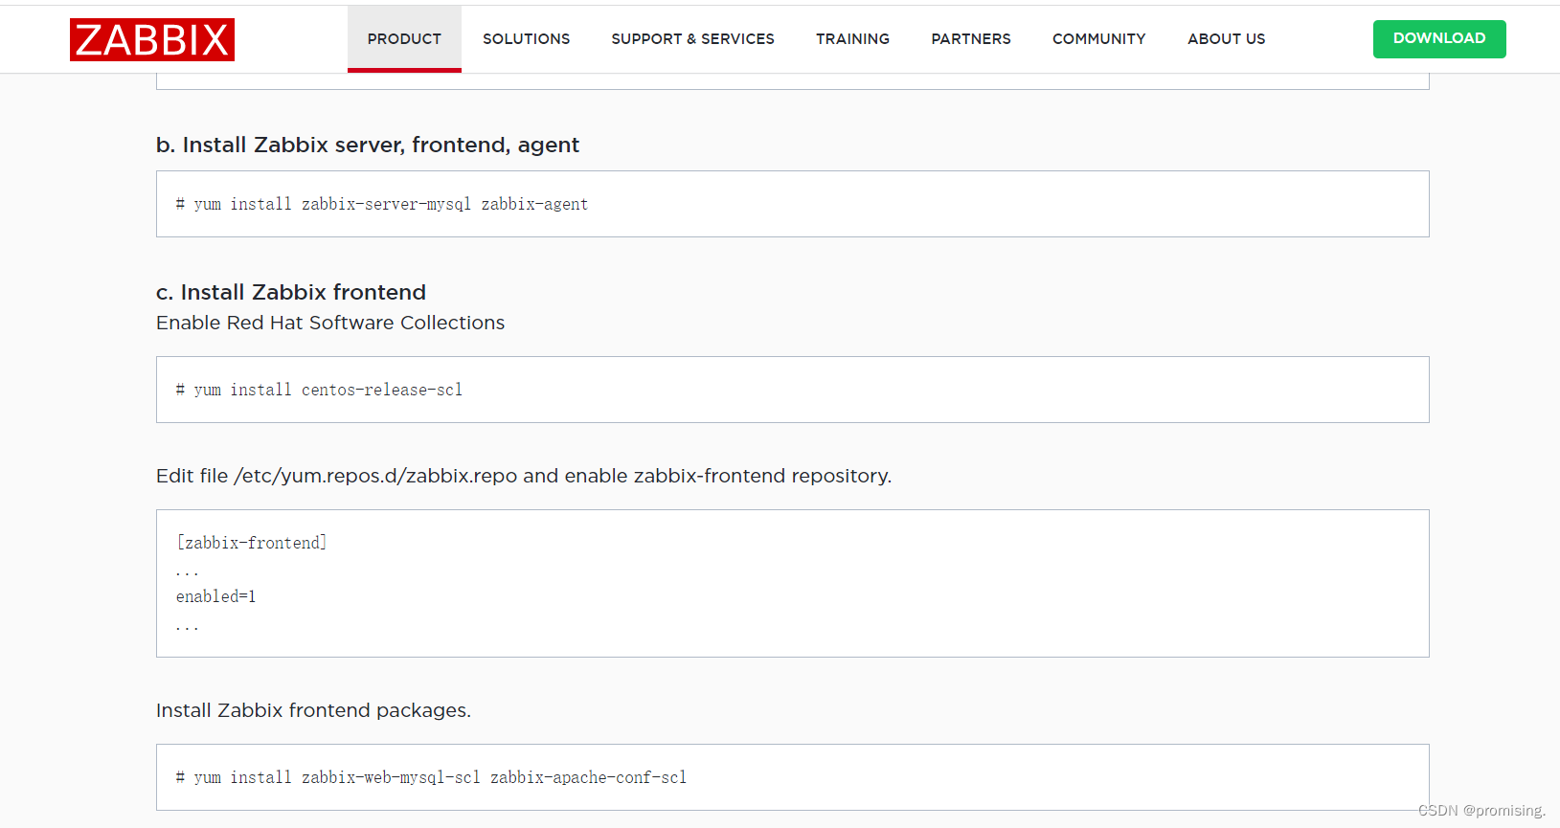Image resolution: width=1560 pixels, height=828 pixels.
Task: Open the COMMUNITY menu
Action: [x=1098, y=39]
